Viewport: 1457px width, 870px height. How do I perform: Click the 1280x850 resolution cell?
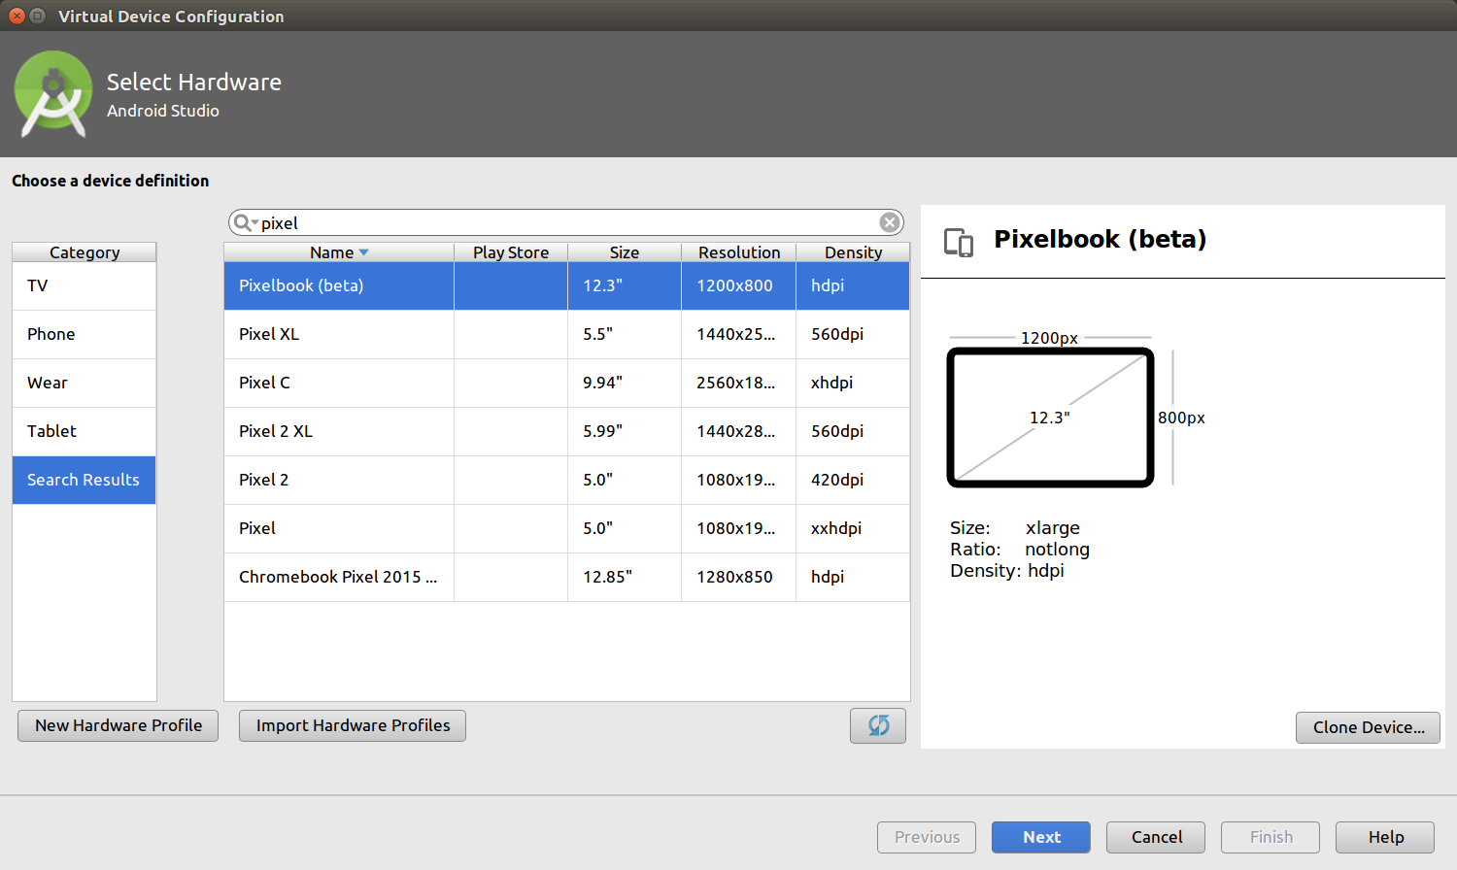[x=739, y=577]
